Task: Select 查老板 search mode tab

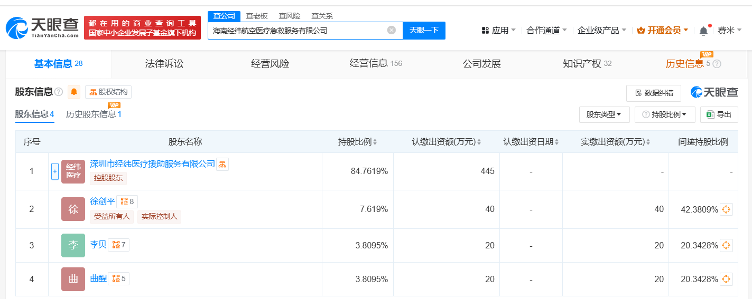Action: point(257,16)
